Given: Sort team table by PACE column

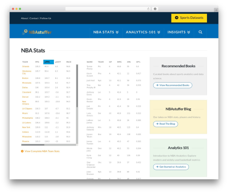Looking at the screenshot, I should 69,62.
